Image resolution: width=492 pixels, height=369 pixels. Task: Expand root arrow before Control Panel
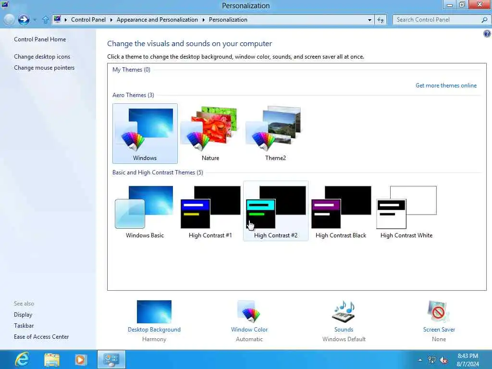(65, 20)
